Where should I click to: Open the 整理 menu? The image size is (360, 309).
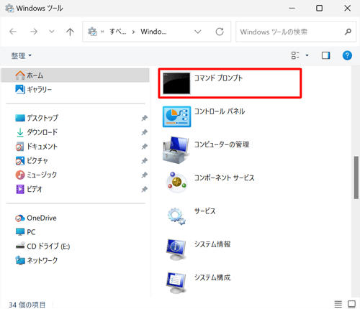click(21, 56)
